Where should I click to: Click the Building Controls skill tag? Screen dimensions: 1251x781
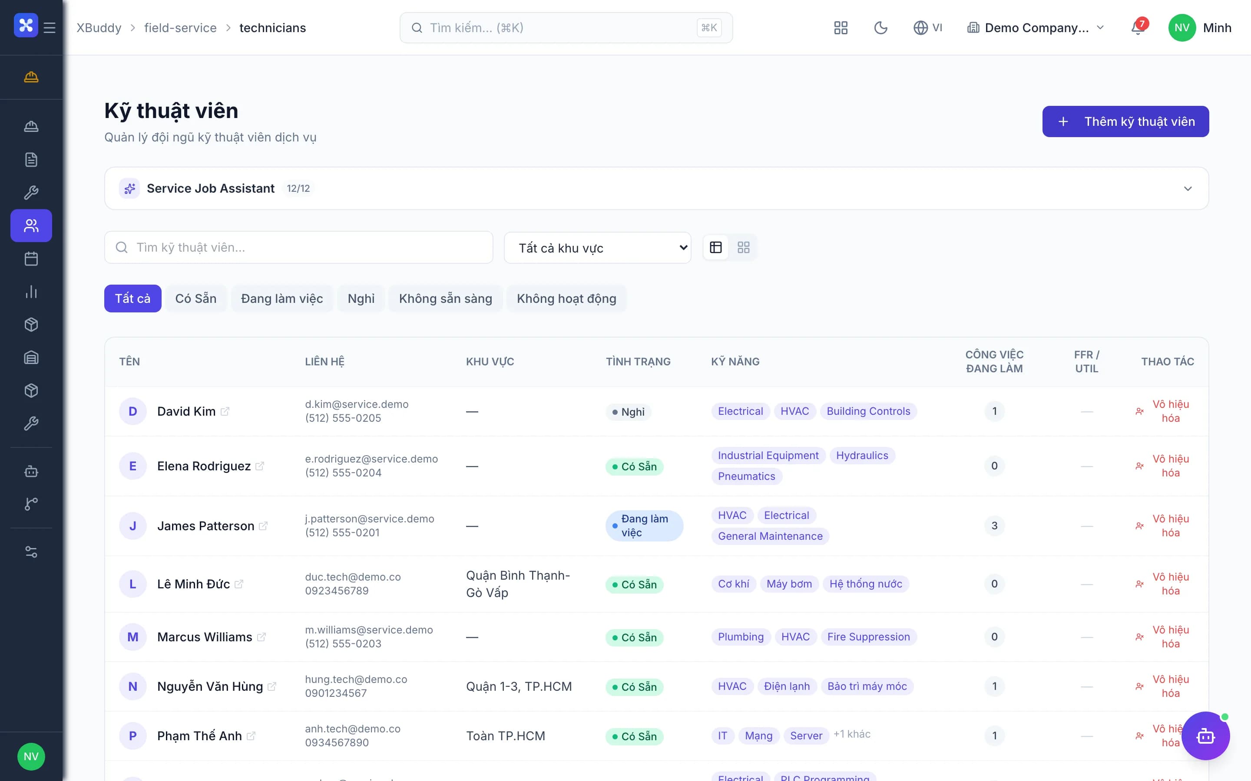pos(868,411)
